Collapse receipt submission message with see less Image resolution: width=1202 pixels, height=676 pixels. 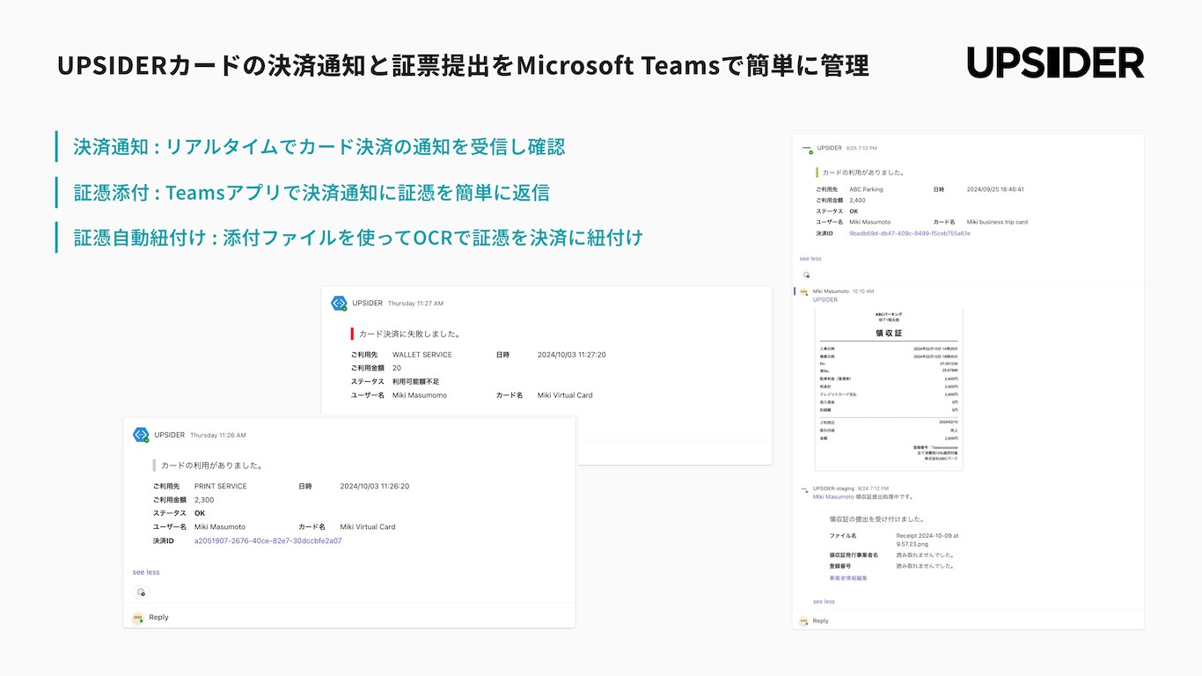824,602
